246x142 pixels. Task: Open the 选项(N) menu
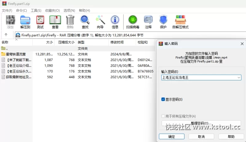coord(69,10)
